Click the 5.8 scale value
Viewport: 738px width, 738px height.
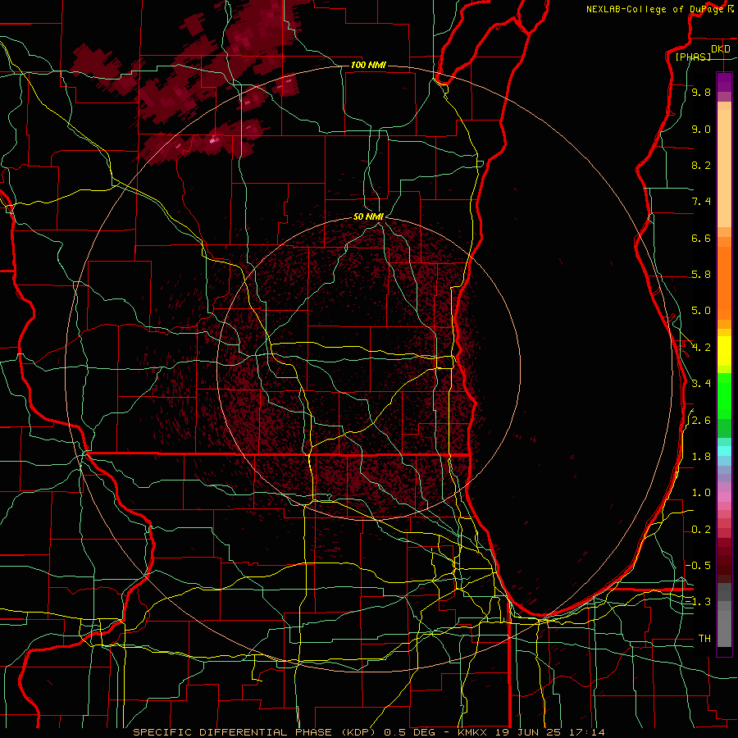[x=701, y=275]
